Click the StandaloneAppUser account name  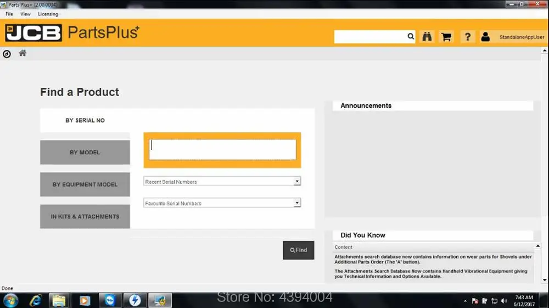(522, 37)
